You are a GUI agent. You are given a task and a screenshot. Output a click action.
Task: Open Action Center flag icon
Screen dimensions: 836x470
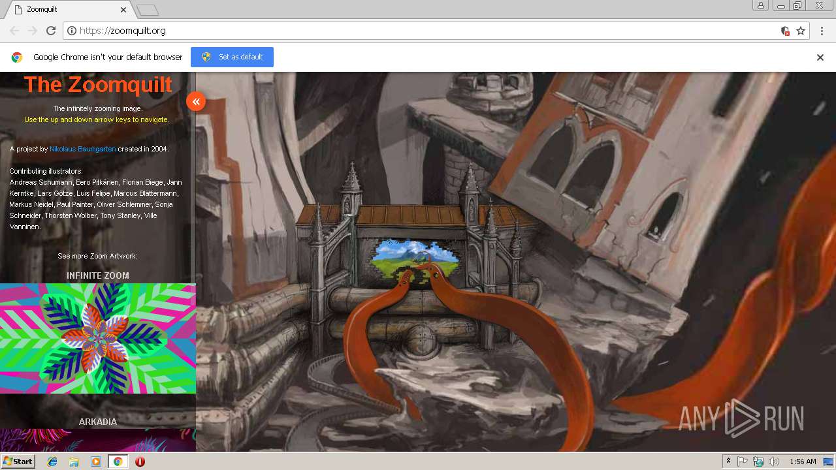click(743, 462)
